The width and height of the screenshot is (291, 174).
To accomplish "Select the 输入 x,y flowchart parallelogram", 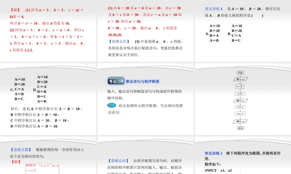I will click(x=241, y=79).
